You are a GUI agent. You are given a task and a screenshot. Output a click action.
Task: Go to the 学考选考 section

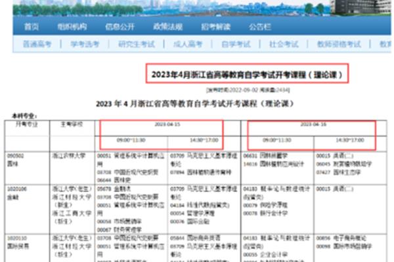pos(85,44)
